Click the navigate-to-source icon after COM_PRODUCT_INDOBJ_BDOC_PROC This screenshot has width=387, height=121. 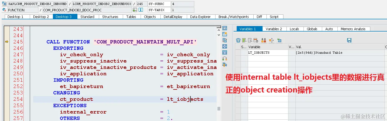click(x=135, y=10)
